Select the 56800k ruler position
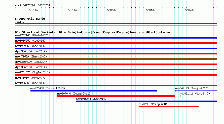The width and height of the screenshot is (224, 124). tap(112, 10)
